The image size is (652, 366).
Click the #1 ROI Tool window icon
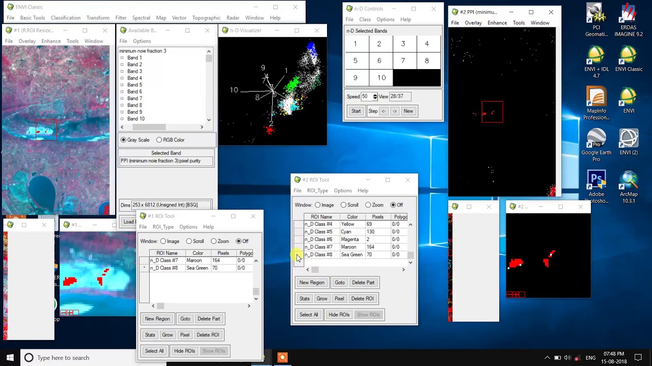(143, 216)
